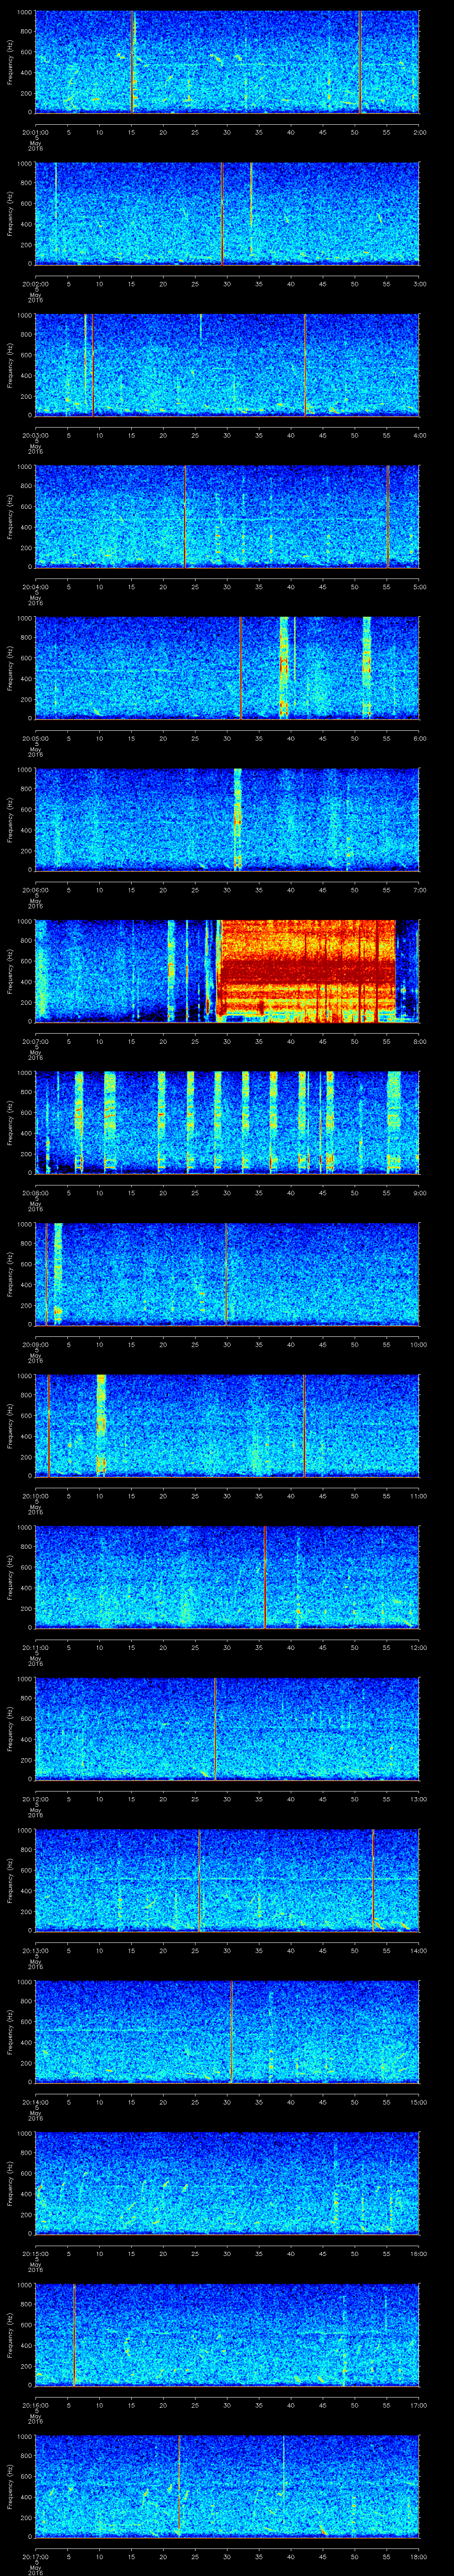Click the red vertical line in 20:12:00 spectrogram
Viewport: 454px width, 2576px height.
click(215, 1729)
